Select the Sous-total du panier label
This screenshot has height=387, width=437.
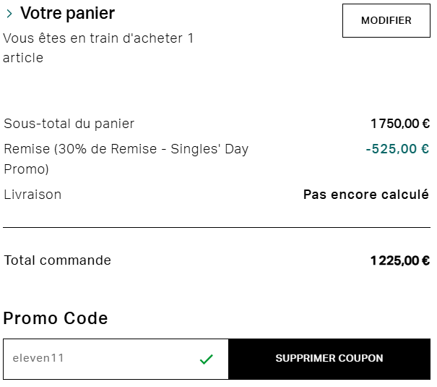pos(69,124)
